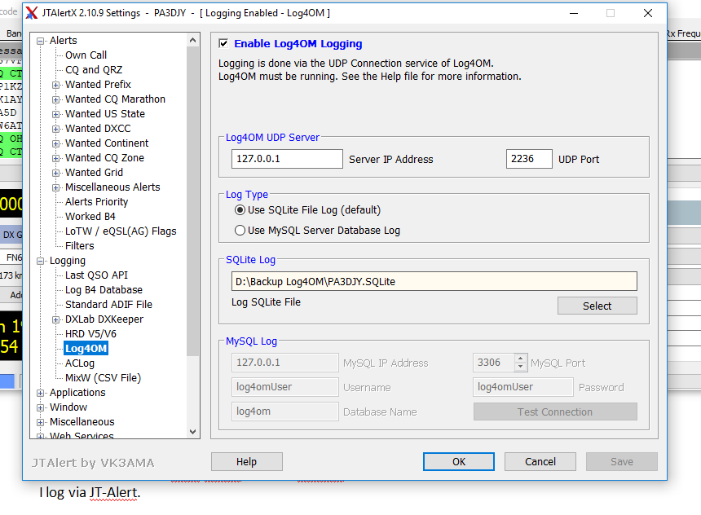Click the Server IP Address field

(x=287, y=159)
